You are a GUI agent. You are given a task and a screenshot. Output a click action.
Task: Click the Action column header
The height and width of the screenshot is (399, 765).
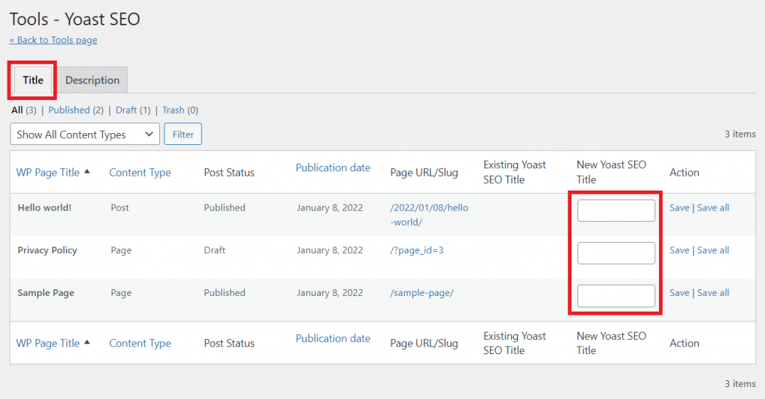[684, 173]
